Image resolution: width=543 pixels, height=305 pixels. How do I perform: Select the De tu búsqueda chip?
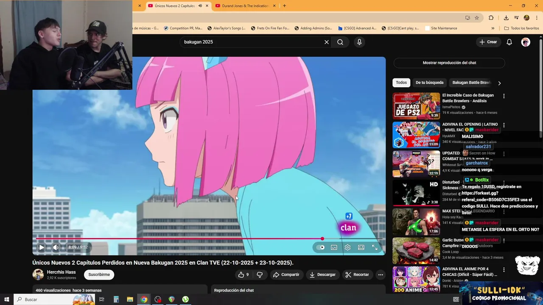(429, 83)
